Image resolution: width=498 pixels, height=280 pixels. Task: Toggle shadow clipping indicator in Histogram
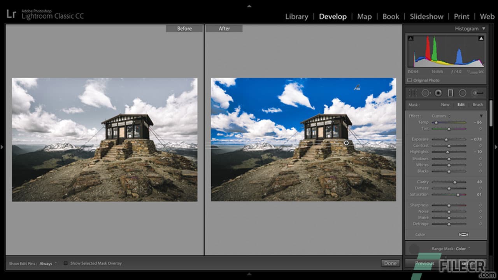point(410,38)
